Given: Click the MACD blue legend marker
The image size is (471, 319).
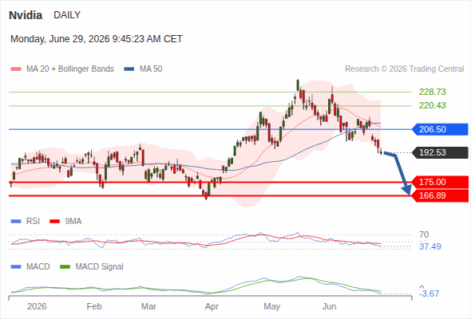Looking at the screenshot, I should pos(16,267).
